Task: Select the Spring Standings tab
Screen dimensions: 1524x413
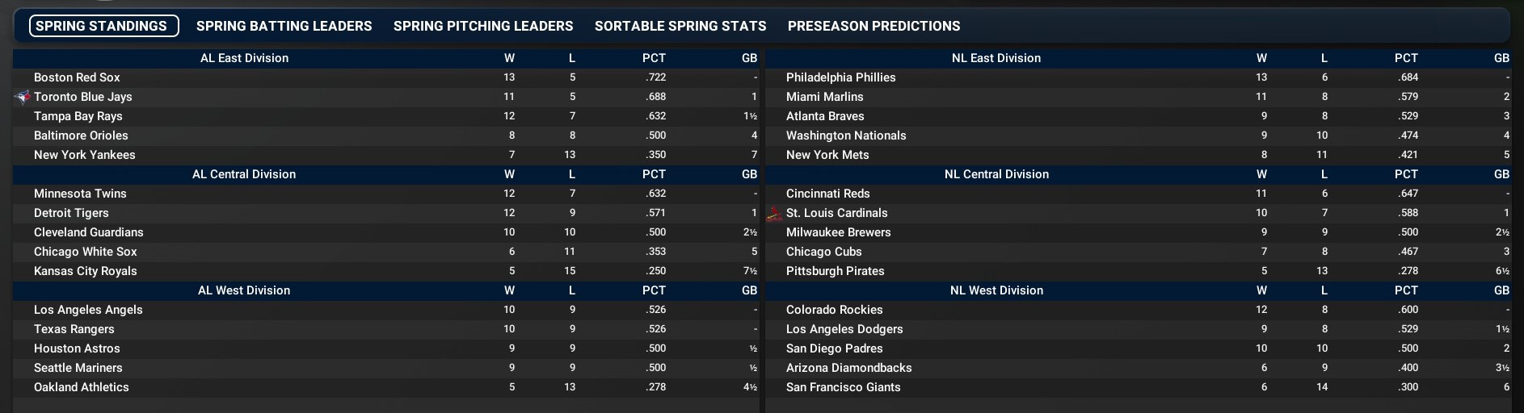Action: pyautogui.click(x=102, y=26)
